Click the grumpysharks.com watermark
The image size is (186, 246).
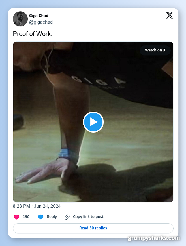coord(154,238)
